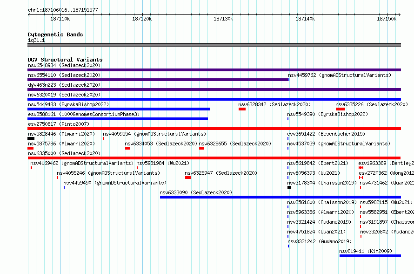The height and width of the screenshot is (274, 414).
Task: Click the black nsv3178304 (Chaisson2019) bar
Action: (289, 187)
